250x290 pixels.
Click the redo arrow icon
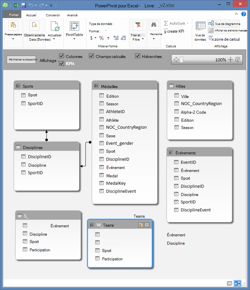click(x=42, y=5)
